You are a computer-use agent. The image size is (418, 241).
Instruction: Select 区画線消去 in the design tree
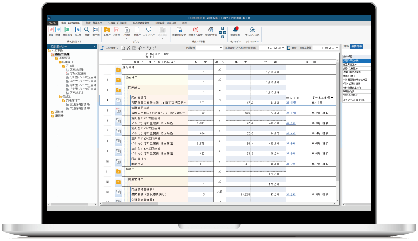(x=77, y=93)
